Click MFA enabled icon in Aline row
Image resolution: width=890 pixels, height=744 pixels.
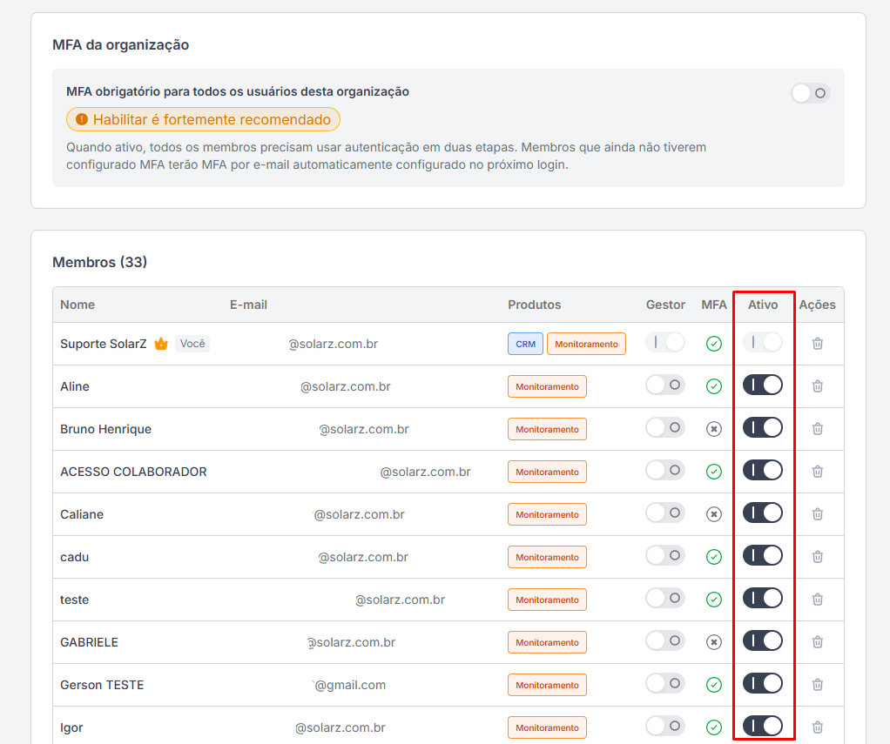click(x=714, y=386)
